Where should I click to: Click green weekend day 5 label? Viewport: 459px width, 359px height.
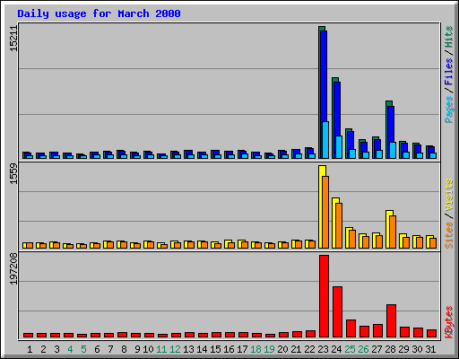83,349
